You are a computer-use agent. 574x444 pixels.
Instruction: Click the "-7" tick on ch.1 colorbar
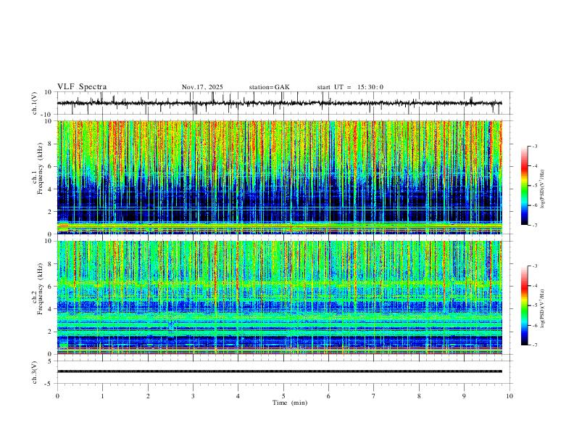[x=534, y=225]
